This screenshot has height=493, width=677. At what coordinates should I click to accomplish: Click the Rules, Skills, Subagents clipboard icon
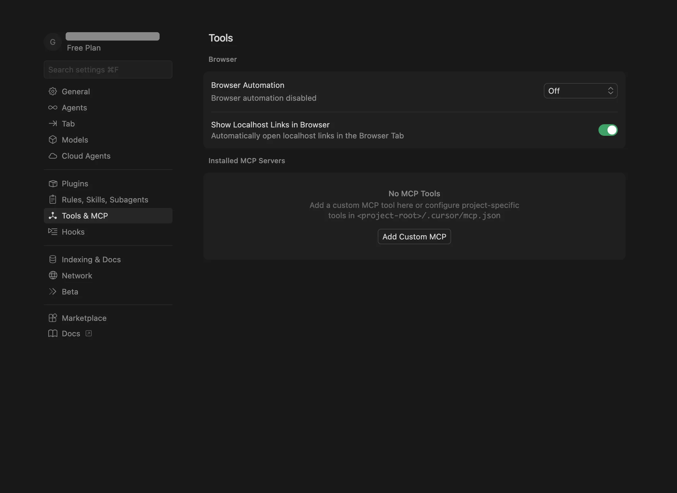(x=53, y=200)
